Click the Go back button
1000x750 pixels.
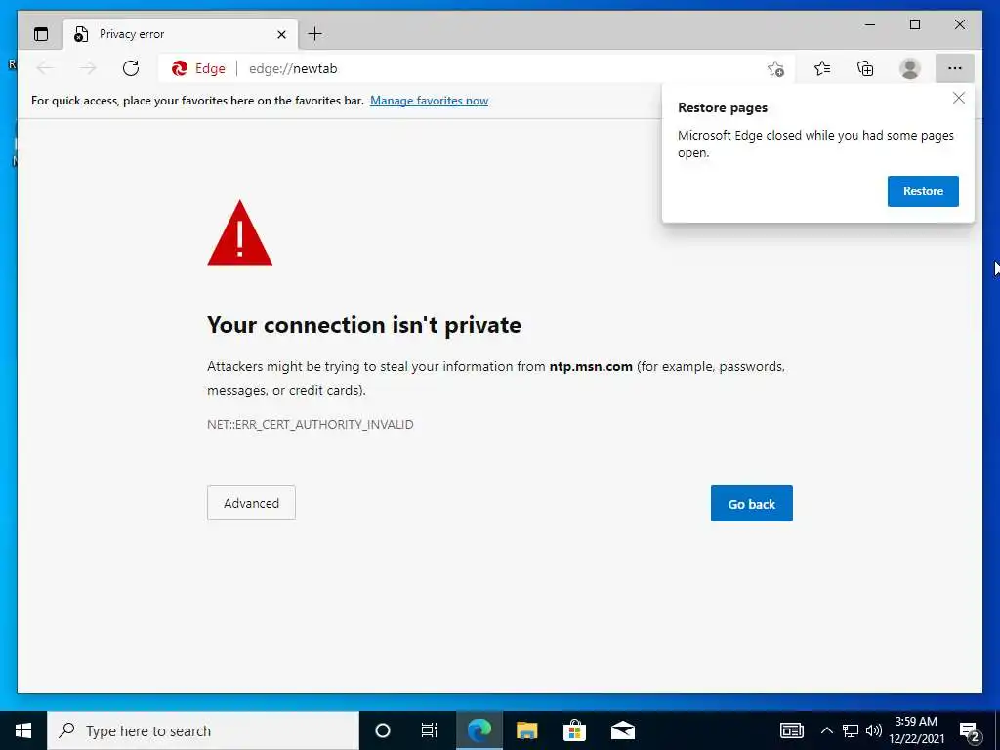pyautogui.click(x=751, y=503)
